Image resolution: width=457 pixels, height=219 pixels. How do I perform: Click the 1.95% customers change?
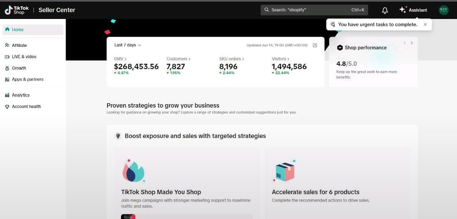tap(173, 73)
